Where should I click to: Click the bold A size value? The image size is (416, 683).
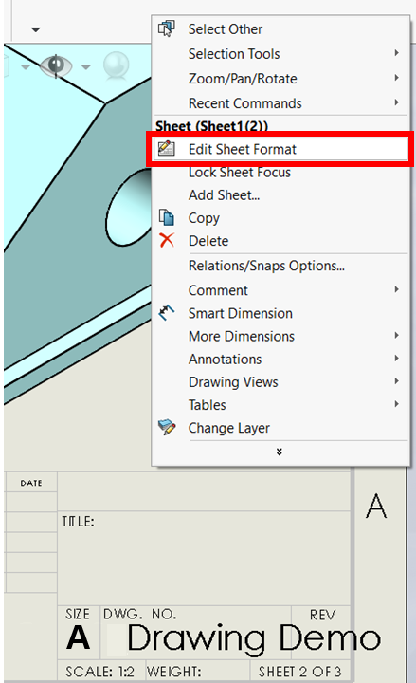(x=79, y=637)
